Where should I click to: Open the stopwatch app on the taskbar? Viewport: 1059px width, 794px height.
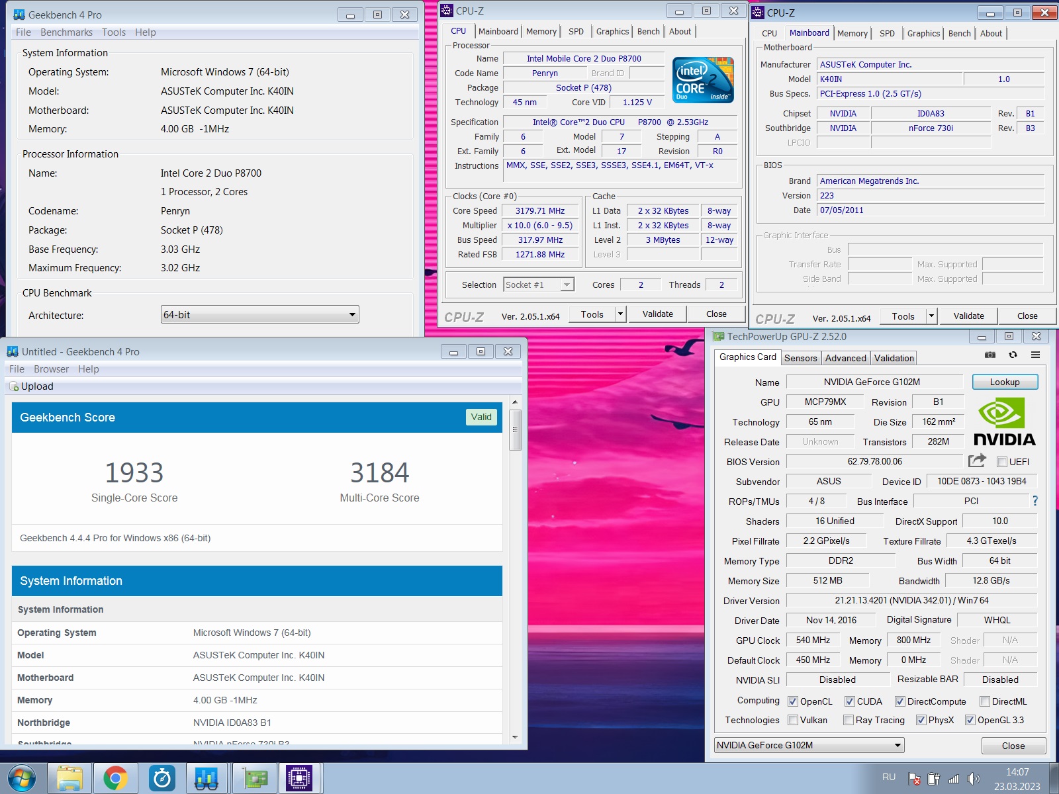pyautogui.click(x=161, y=779)
